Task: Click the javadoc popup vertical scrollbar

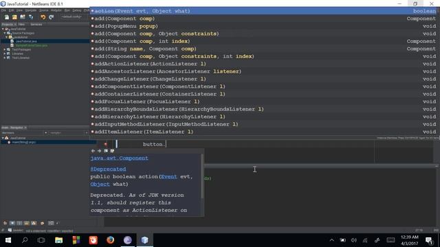Action: pos(202,176)
